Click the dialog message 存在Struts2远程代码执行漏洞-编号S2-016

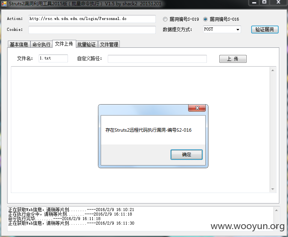(x=148, y=130)
